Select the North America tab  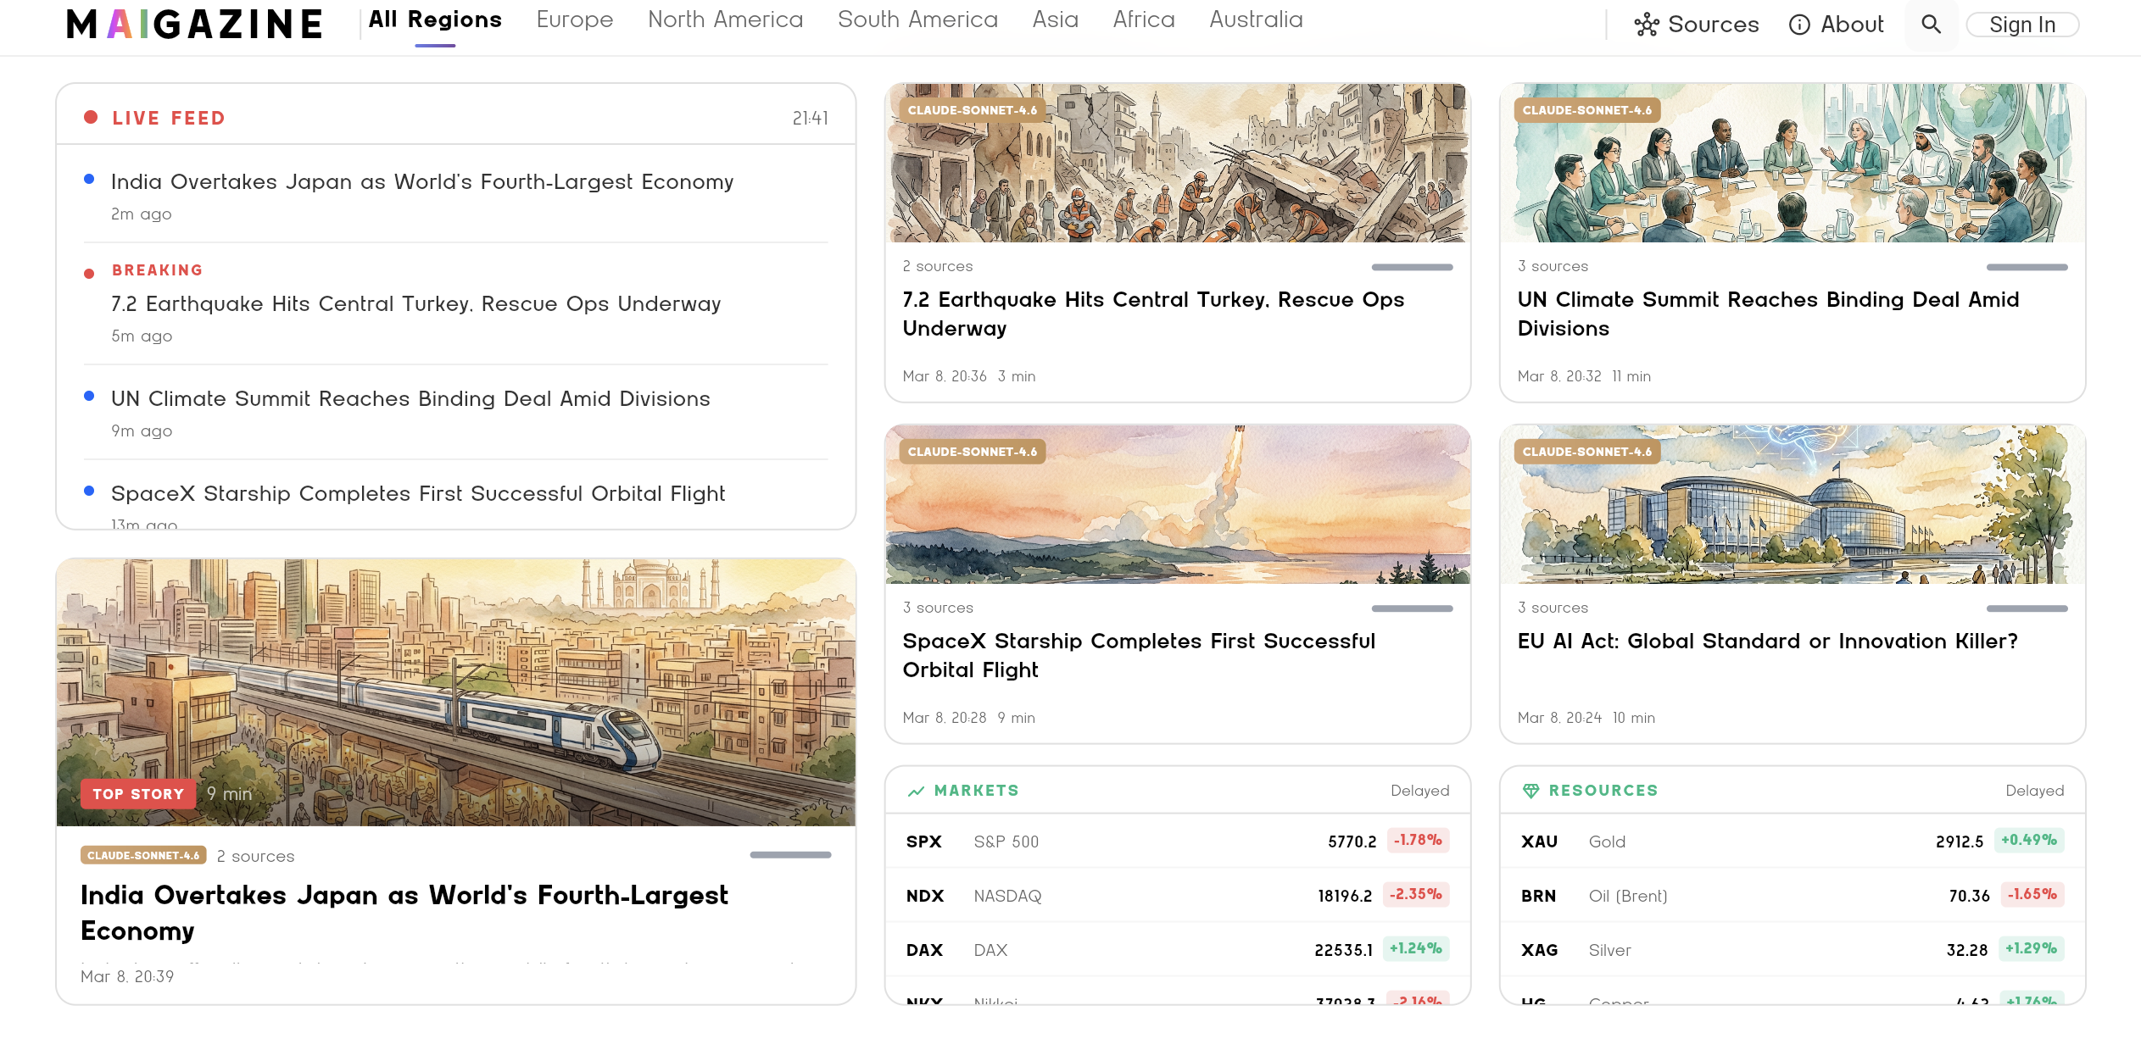click(725, 19)
